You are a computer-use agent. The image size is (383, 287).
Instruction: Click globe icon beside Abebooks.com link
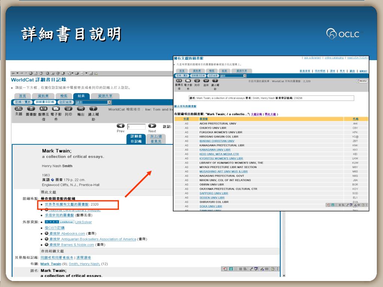pyautogui.click(x=47, y=233)
